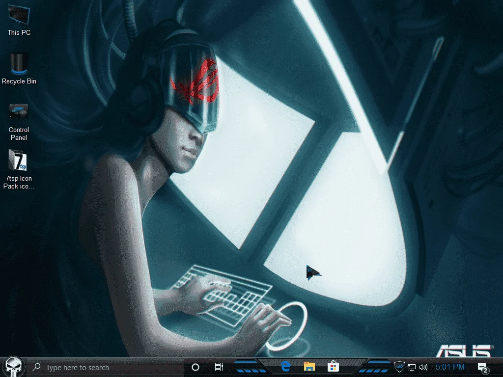Launch Microsoft Edge from taskbar

click(x=285, y=366)
